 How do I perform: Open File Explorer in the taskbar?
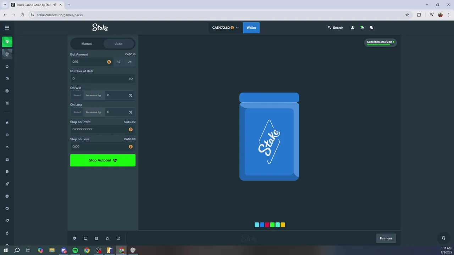click(52, 250)
